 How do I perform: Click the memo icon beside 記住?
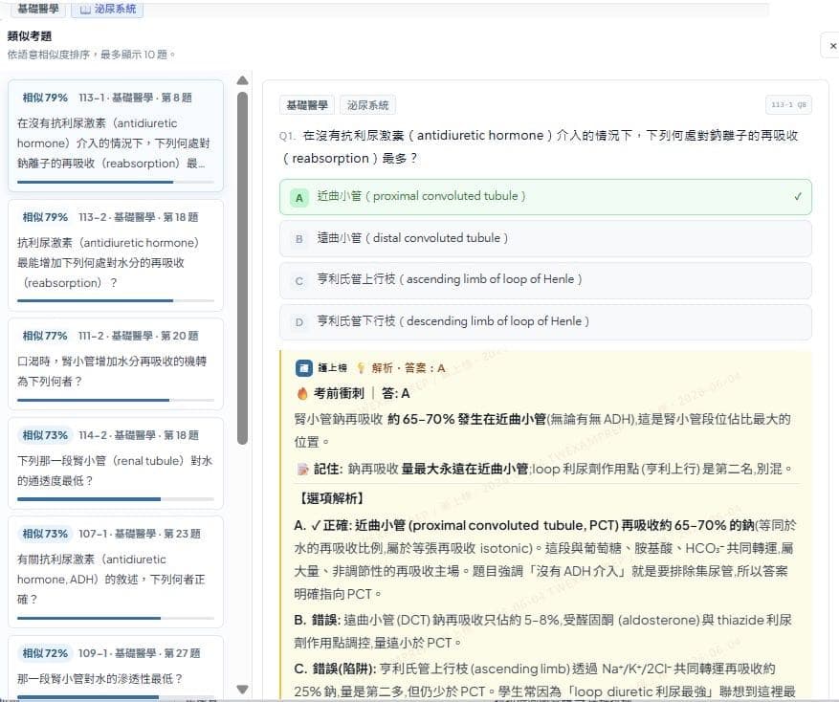click(303, 470)
